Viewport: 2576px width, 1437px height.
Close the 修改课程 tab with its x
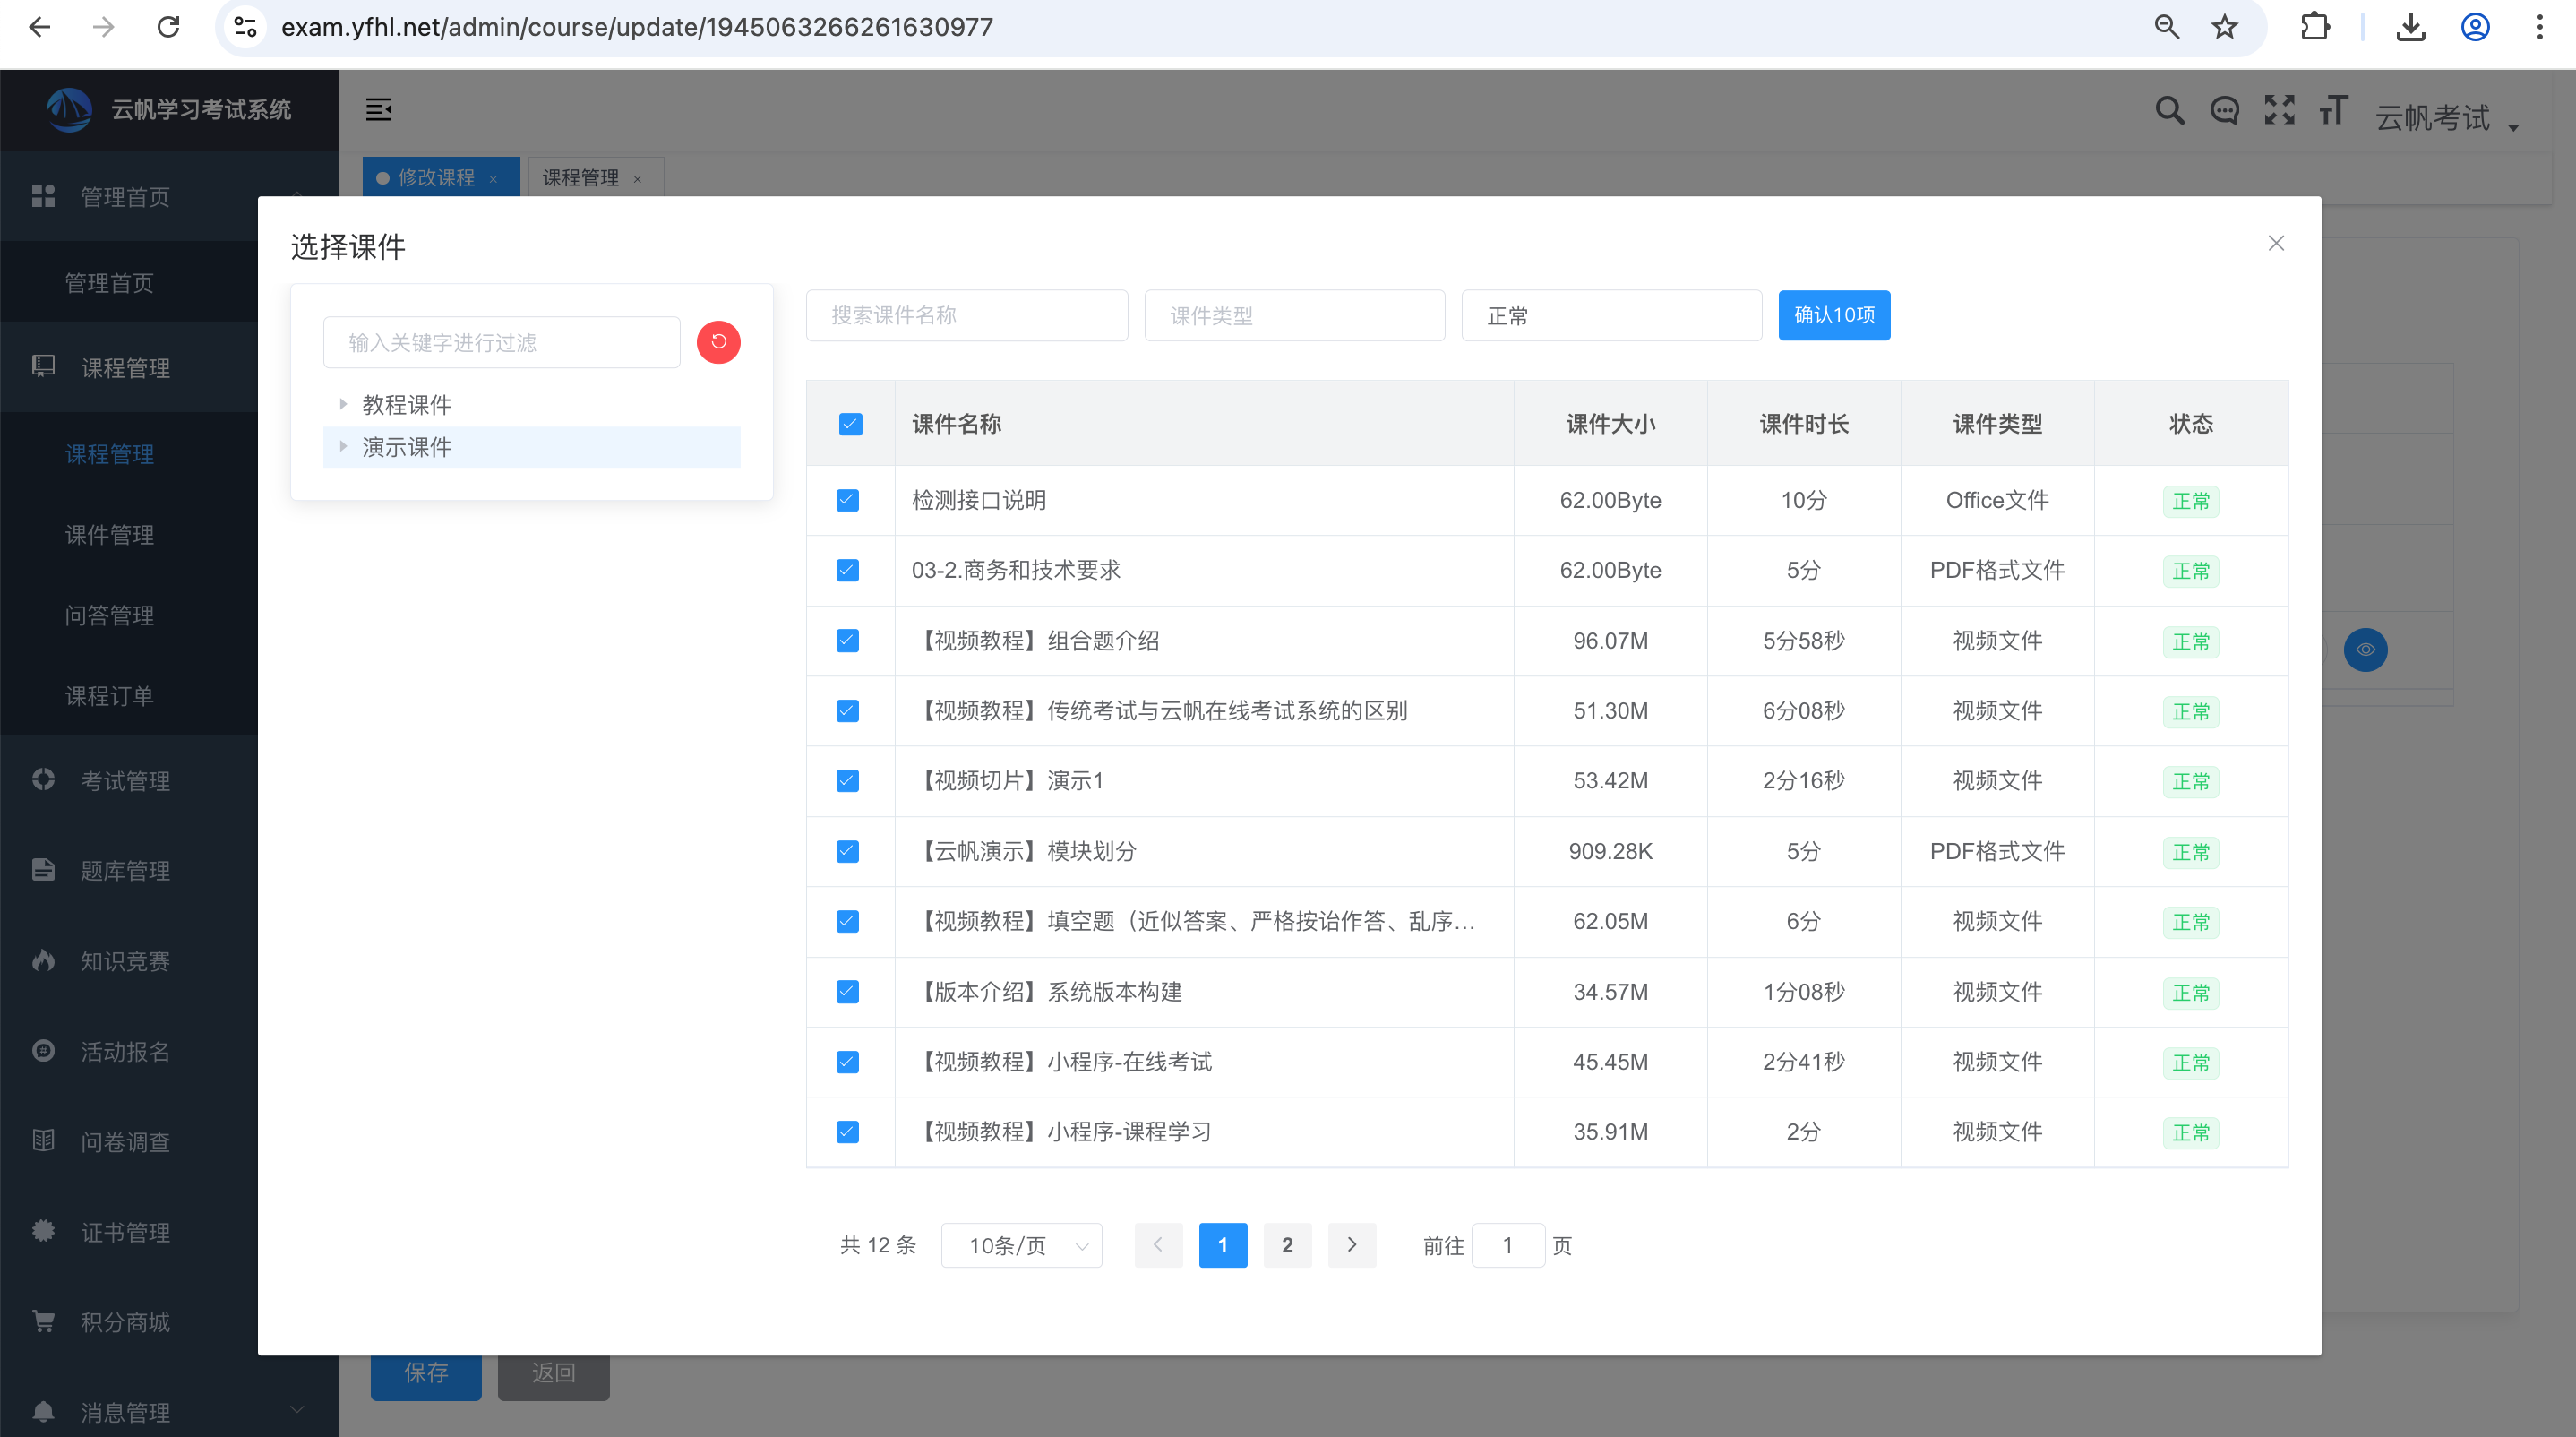coord(493,179)
